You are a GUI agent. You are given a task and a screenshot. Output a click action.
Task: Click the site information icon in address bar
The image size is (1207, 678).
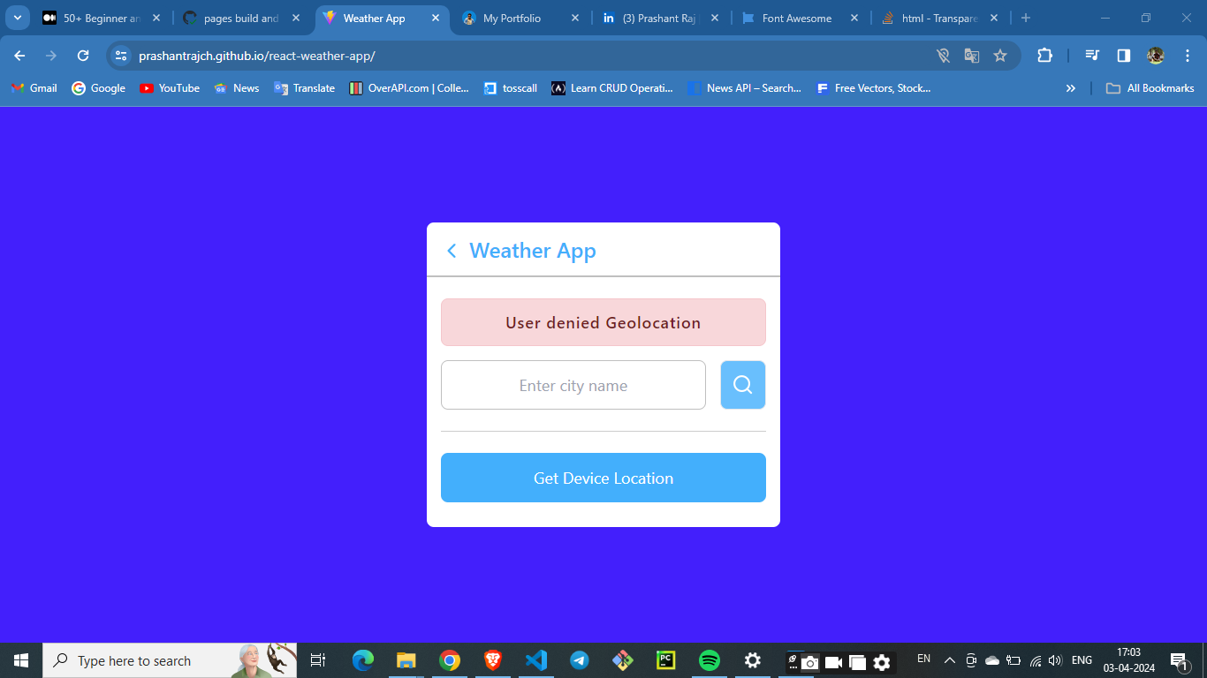[121, 56]
